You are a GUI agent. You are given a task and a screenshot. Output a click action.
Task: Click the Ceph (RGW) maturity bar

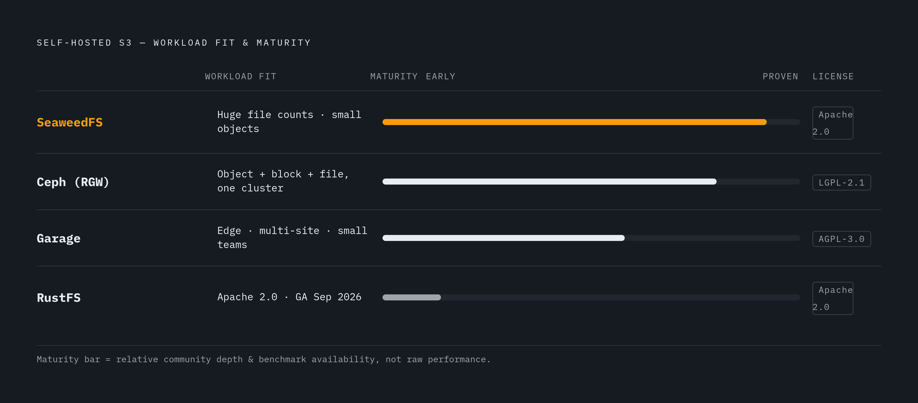click(550, 182)
